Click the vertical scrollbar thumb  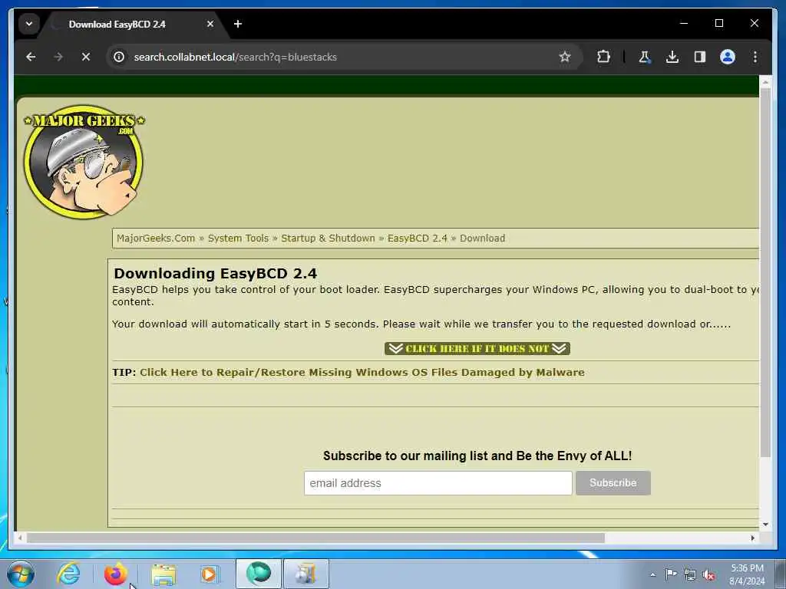[765, 273]
